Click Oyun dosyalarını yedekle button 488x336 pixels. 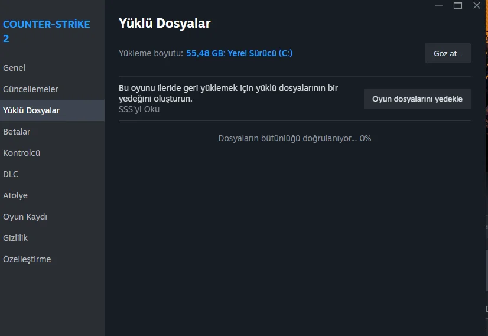417,99
